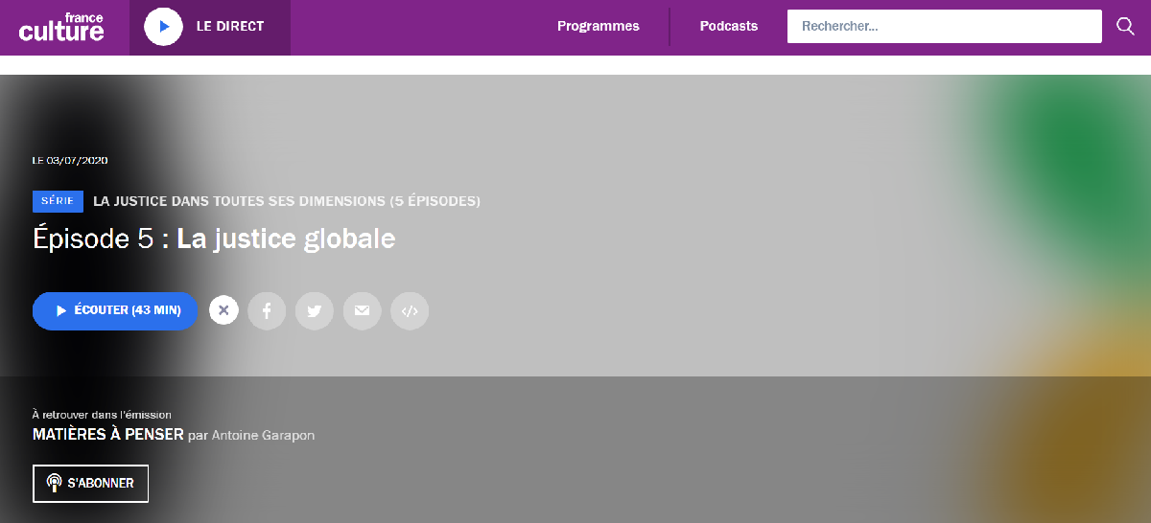Click the episode title La justice globale

click(286, 239)
